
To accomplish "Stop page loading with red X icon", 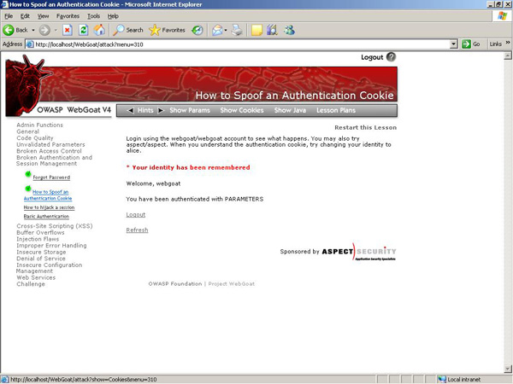I will click(x=68, y=30).
